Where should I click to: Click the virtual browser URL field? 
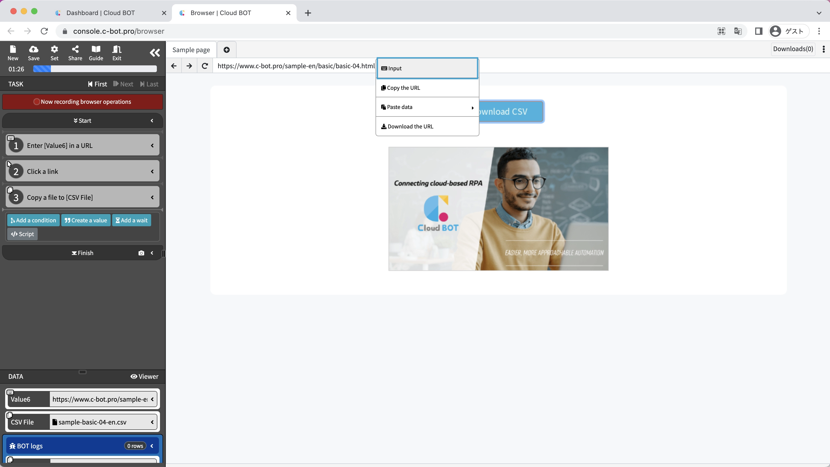(x=295, y=66)
